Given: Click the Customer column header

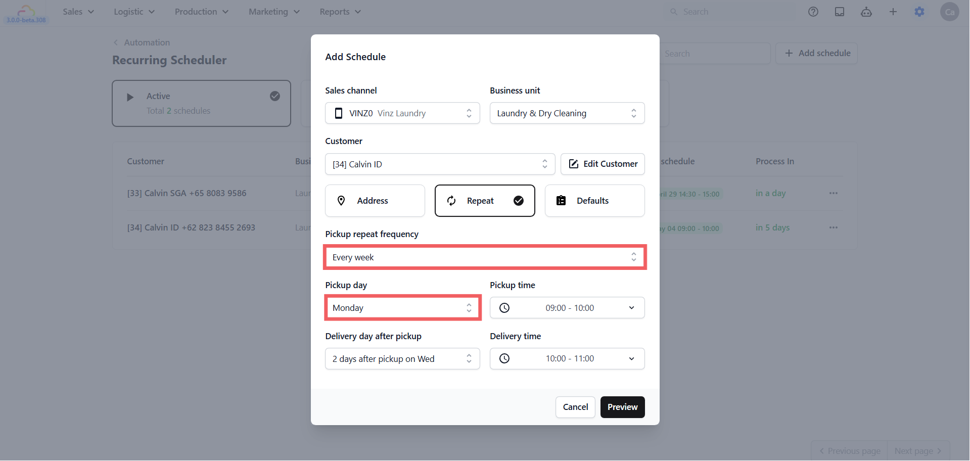Looking at the screenshot, I should pos(146,161).
